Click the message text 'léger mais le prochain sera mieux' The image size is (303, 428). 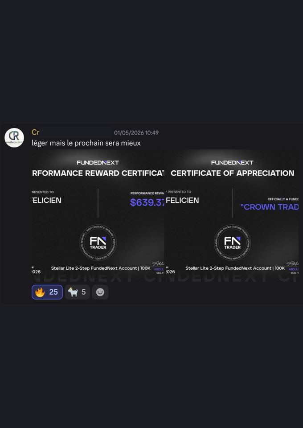coord(86,143)
